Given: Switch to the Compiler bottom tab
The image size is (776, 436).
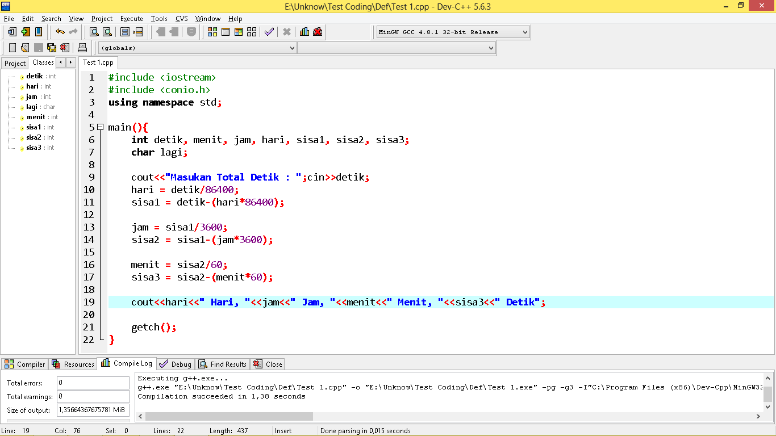Looking at the screenshot, I should pos(25,364).
